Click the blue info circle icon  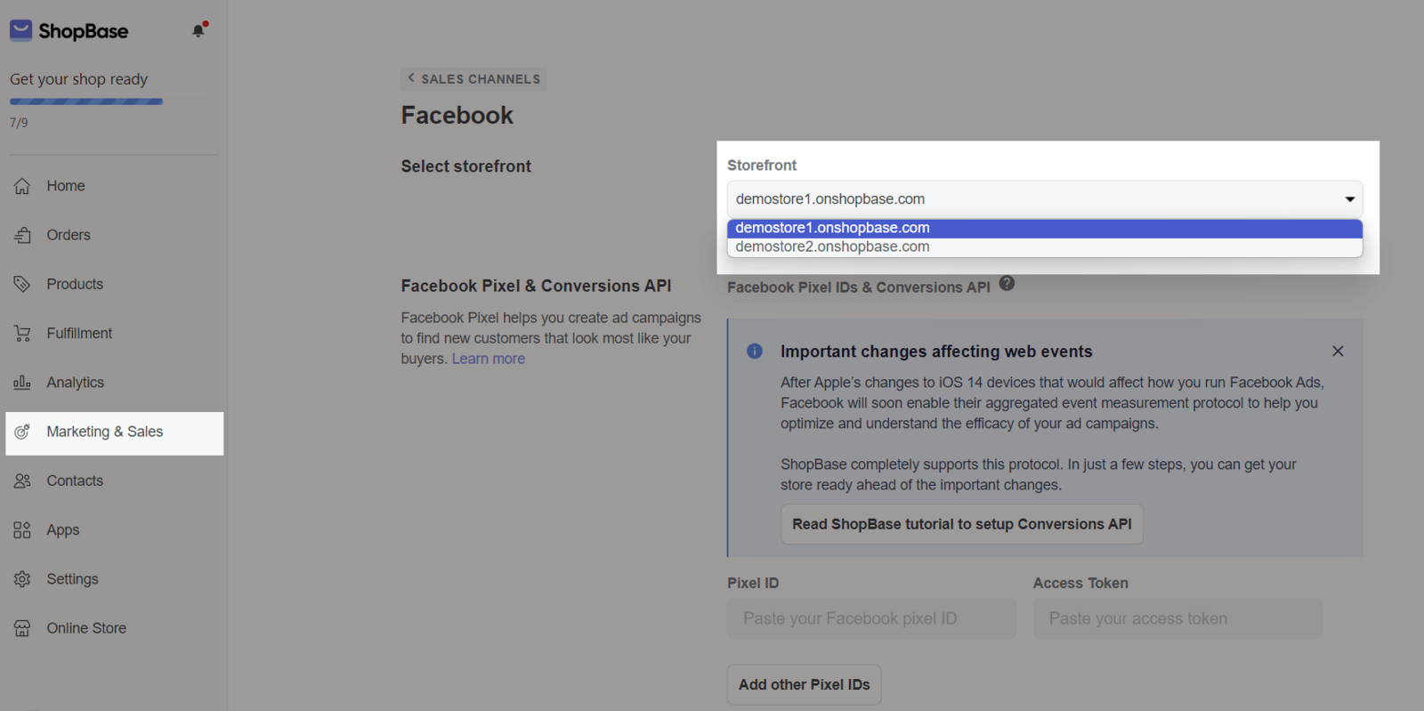(x=755, y=351)
